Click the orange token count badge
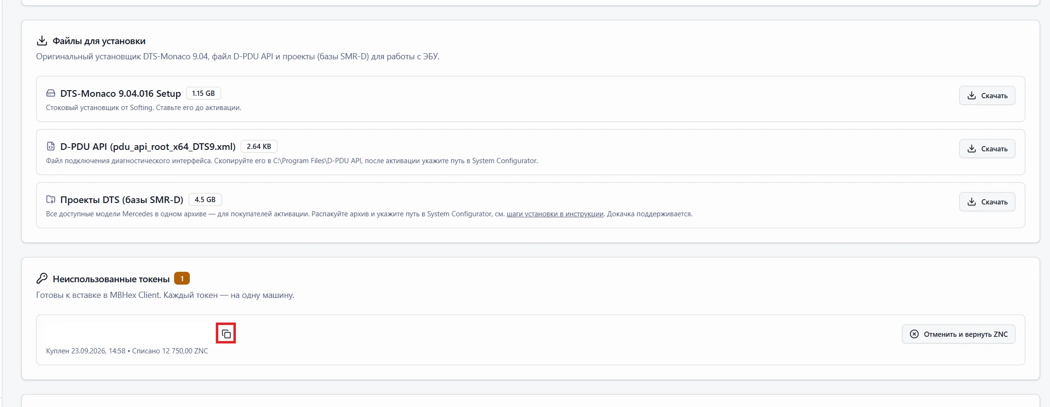Image resolution: width=1050 pixels, height=407 pixels. [x=182, y=278]
